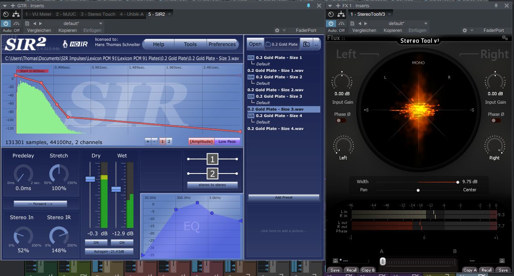Click the Flux Stereo Tool settings gears
This screenshot has width=514, height=276.
coord(505,38)
